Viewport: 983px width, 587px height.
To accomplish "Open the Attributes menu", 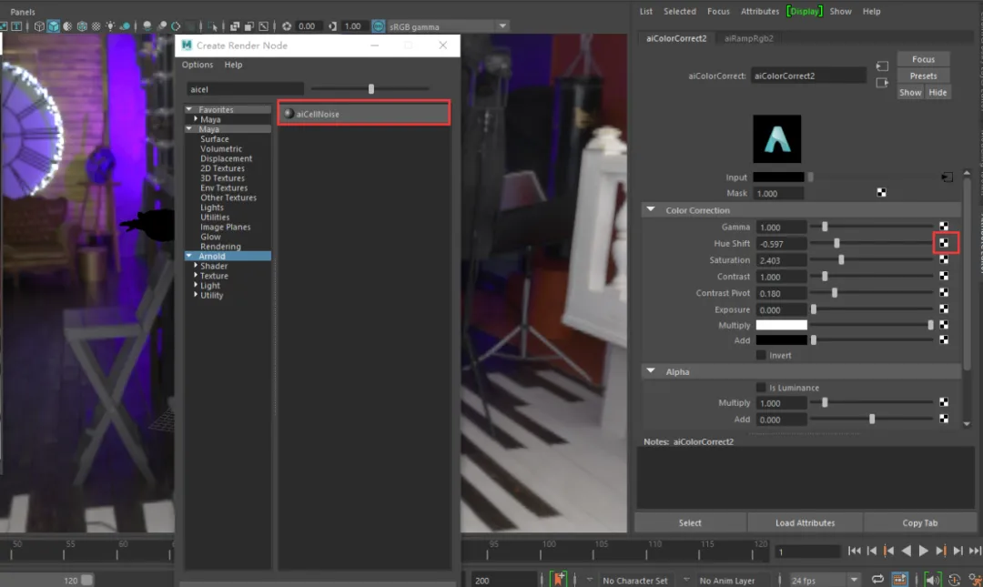I will tap(760, 11).
